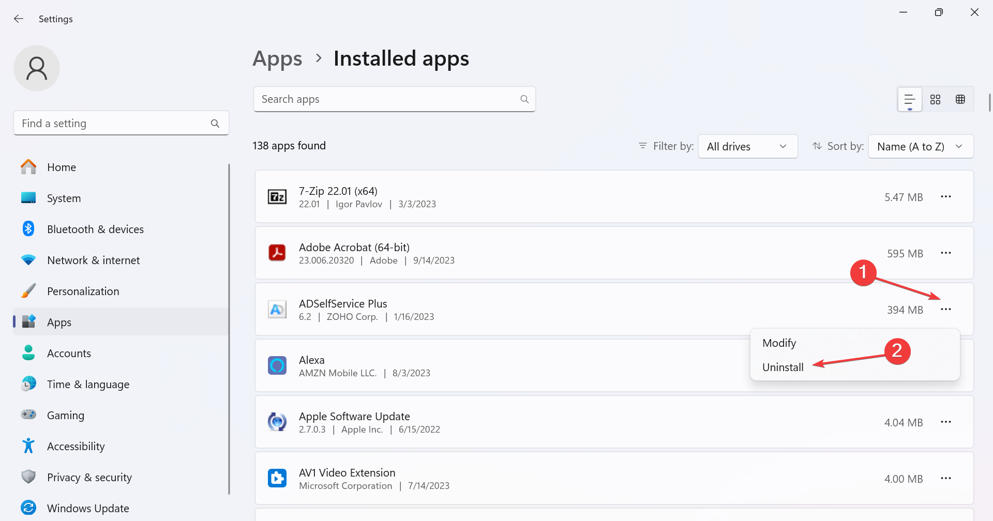Go back using the Settings back arrow
This screenshot has width=993, height=521.
pyautogui.click(x=19, y=19)
